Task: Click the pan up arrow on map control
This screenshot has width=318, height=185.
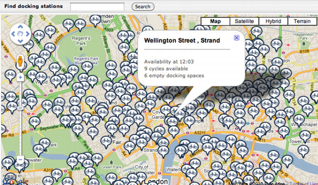Action: (x=21, y=27)
